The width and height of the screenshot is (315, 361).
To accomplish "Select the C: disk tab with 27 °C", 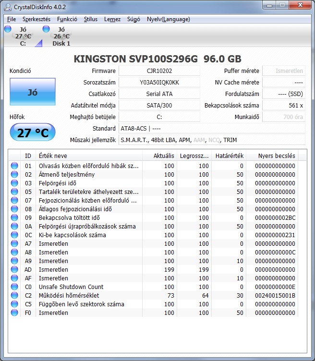I will [x=23, y=36].
